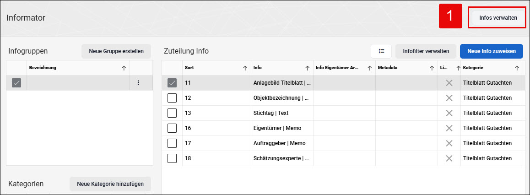This screenshot has height=195, width=530.
Task: Click sort value 12
Action: (x=188, y=98)
